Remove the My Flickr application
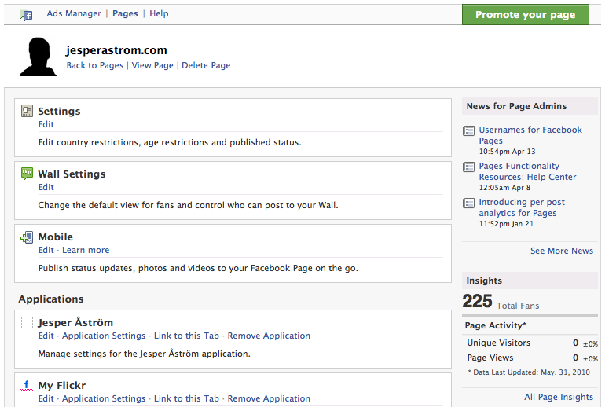609x407 pixels. pos(269,398)
